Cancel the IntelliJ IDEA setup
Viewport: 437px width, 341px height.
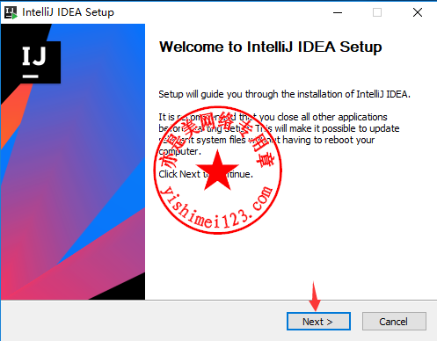tap(394, 322)
